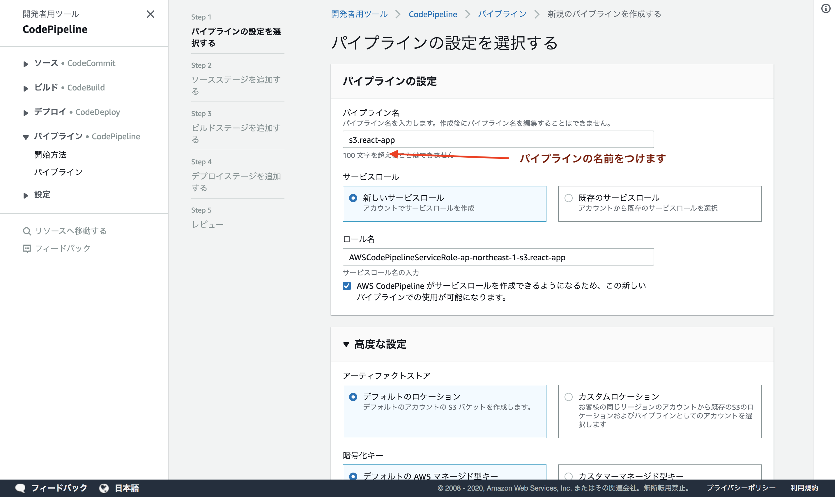Click the CodePipeline sidebar title

tap(55, 29)
